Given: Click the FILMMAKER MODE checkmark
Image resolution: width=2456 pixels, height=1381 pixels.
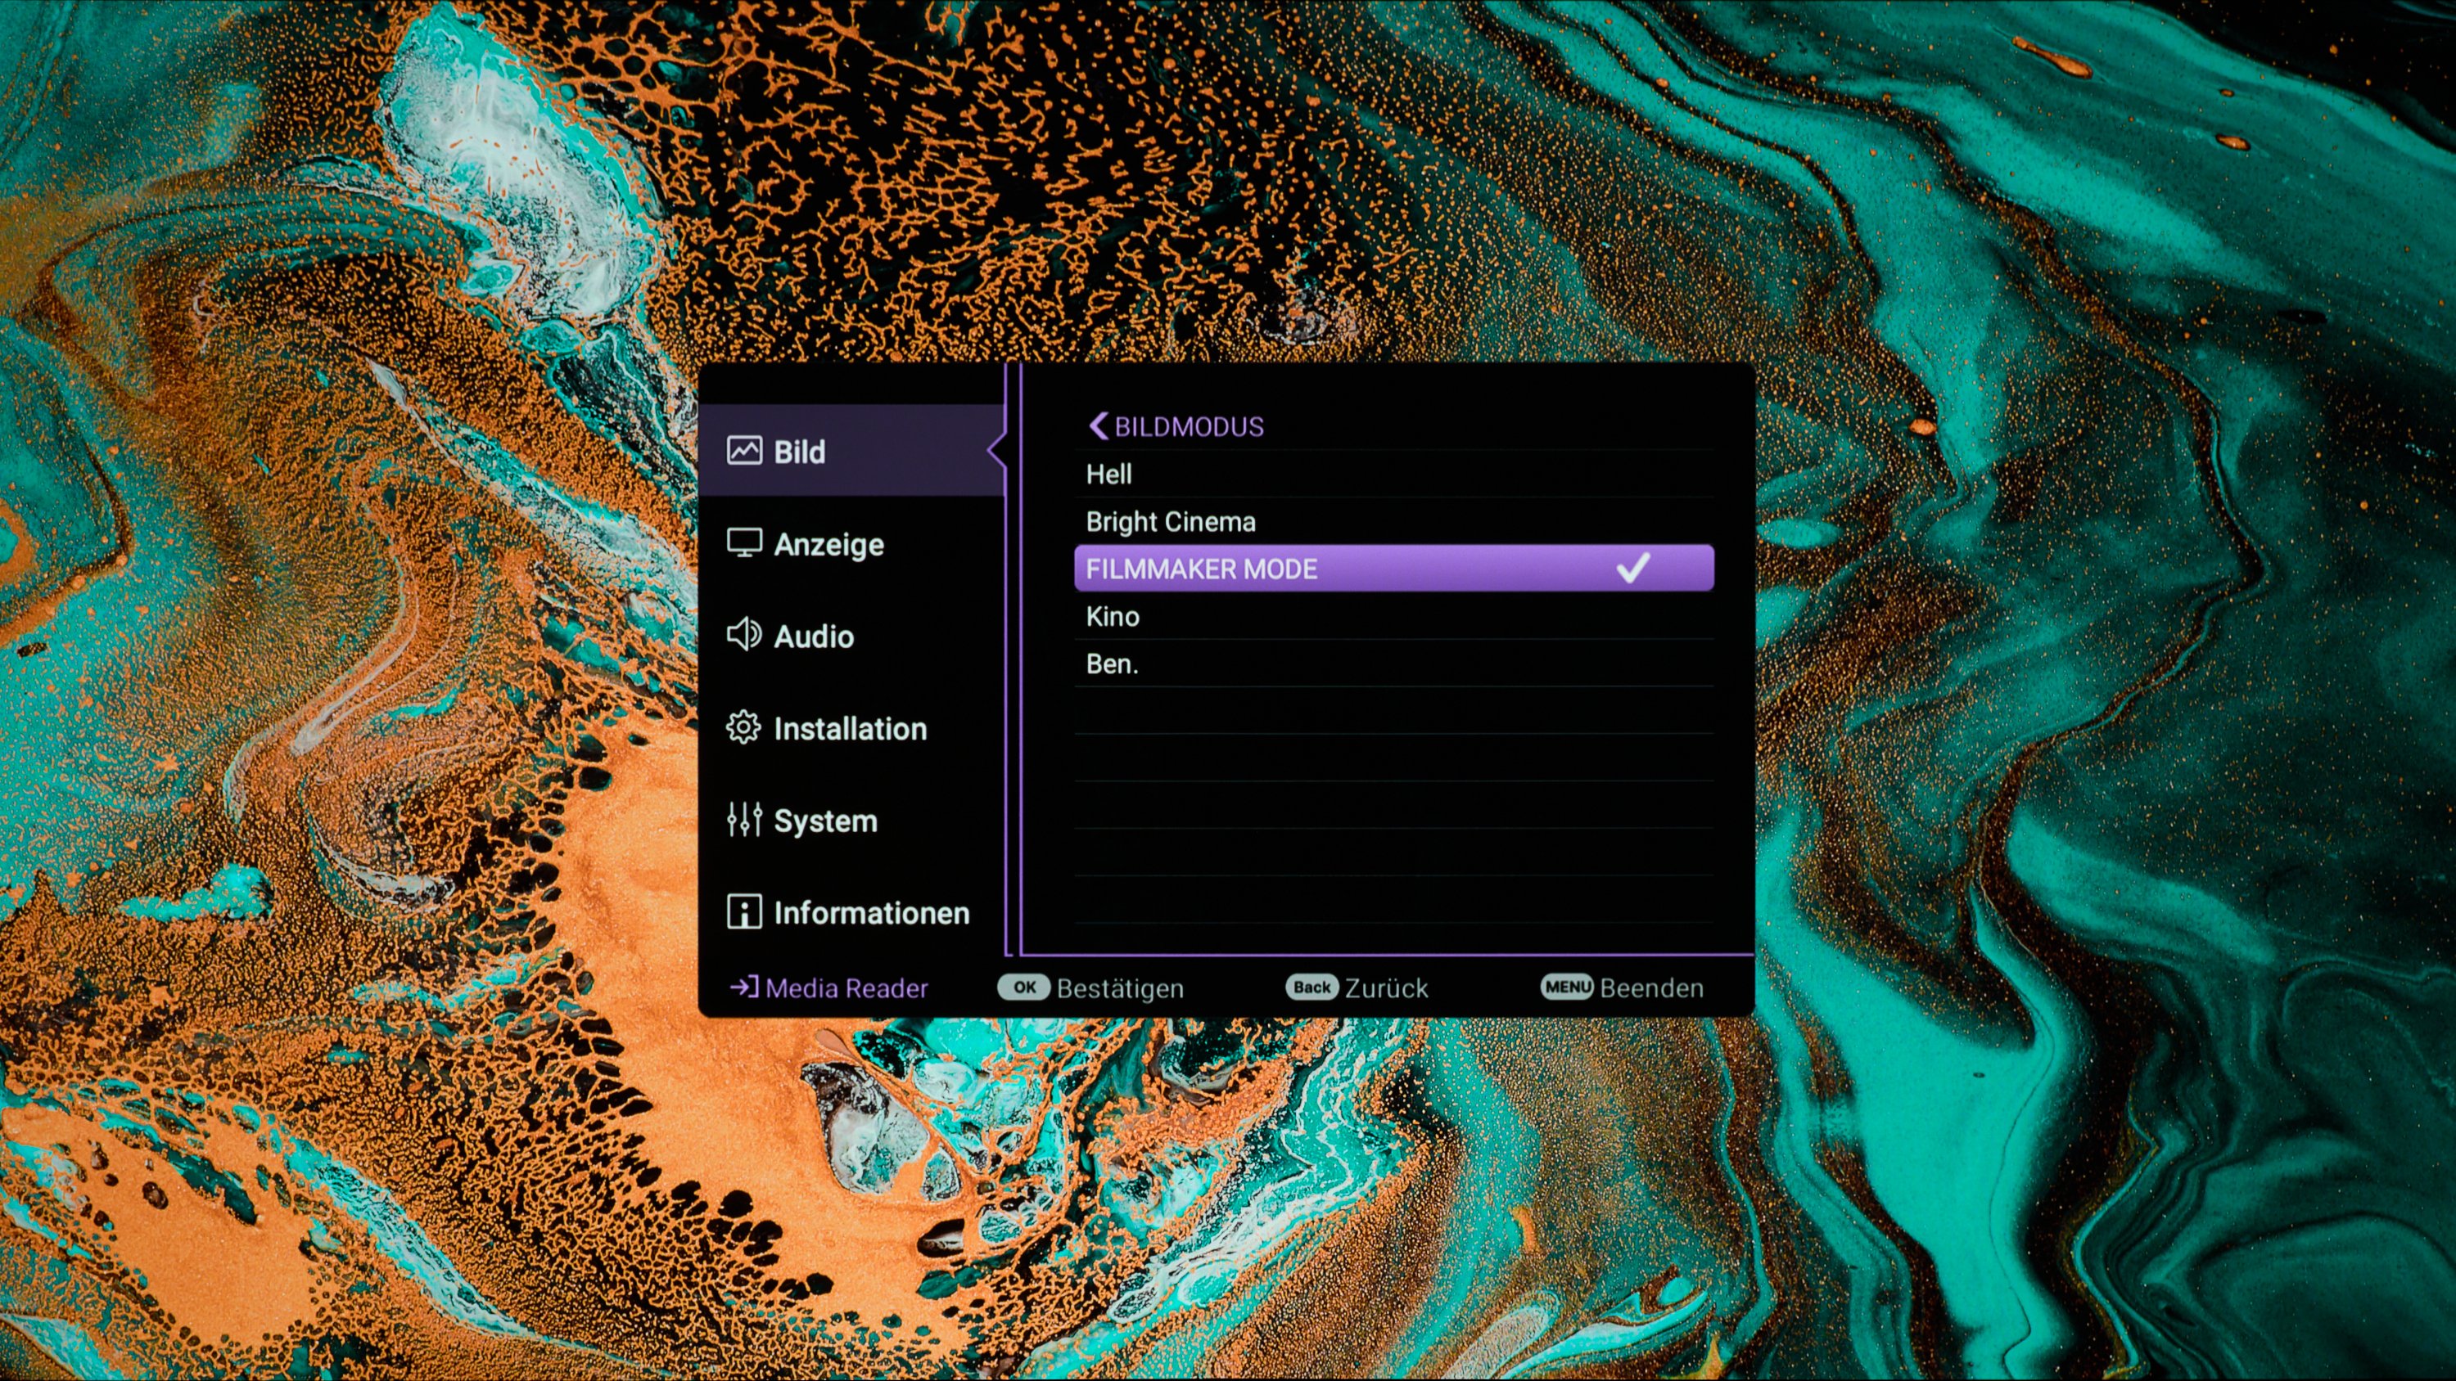Looking at the screenshot, I should [1633, 568].
